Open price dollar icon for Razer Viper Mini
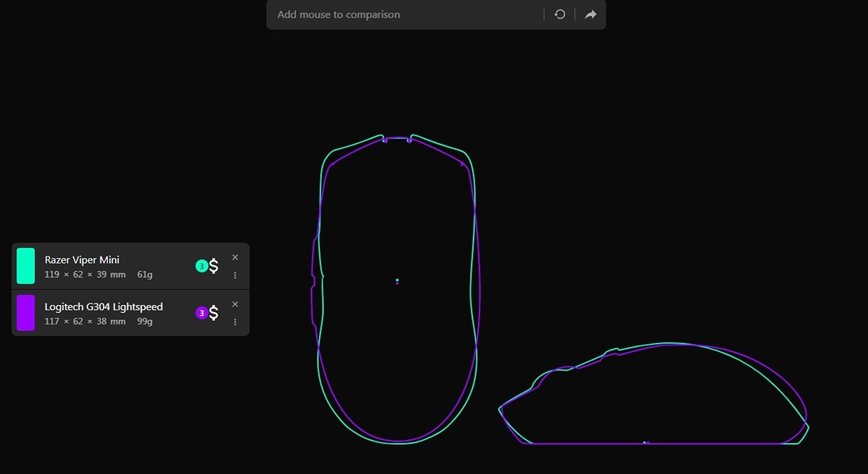Screen dimensions: 868x474 coord(214,266)
